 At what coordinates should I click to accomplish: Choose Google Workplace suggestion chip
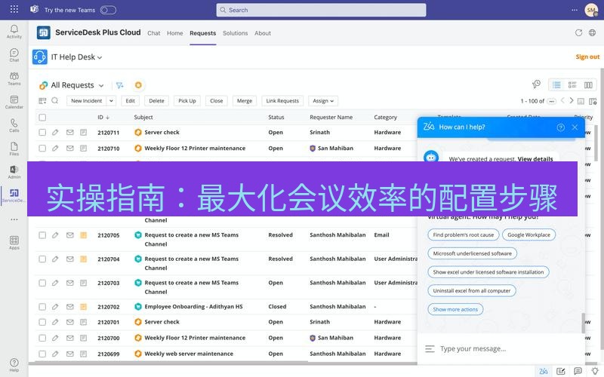pos(529,234)
